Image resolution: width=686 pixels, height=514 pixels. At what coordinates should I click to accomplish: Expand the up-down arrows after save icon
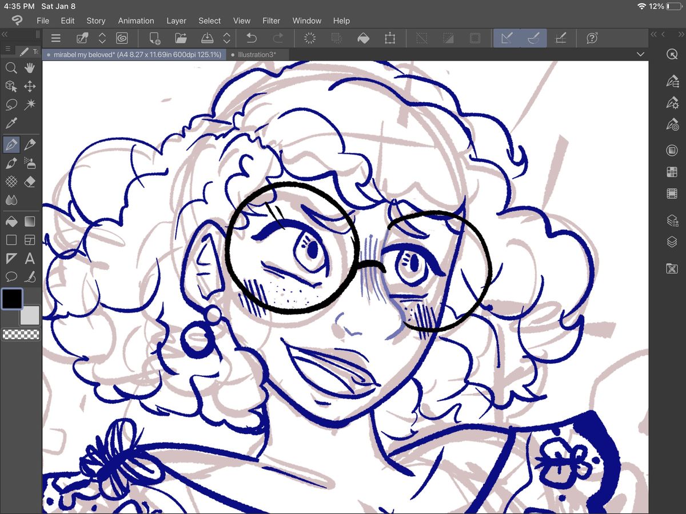pos(226,38)
